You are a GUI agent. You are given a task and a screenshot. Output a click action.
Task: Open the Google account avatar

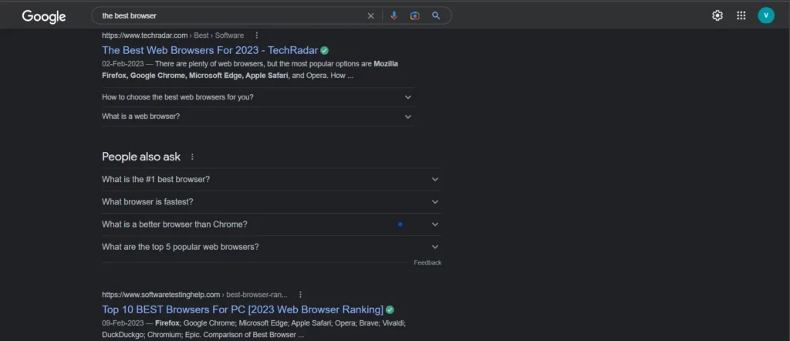pos(766,15)
